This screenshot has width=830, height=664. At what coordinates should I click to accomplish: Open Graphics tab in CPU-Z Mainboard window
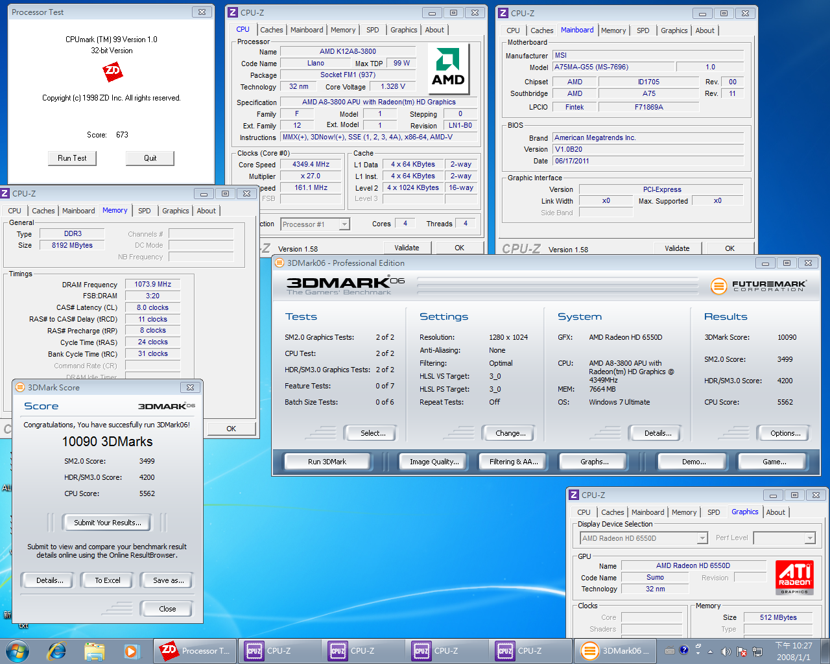pyautogui.click(x=674, y=30)
